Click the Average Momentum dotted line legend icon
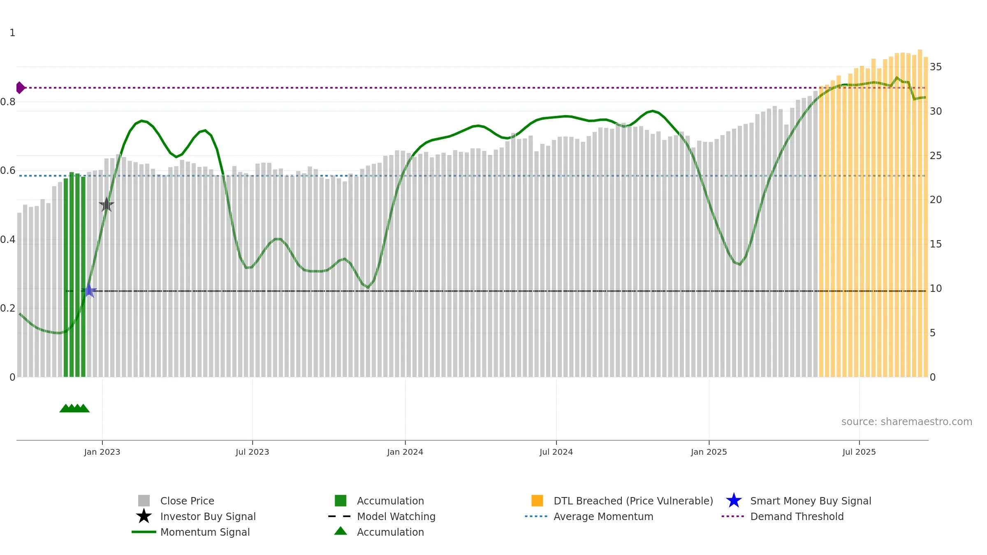This screenshot has height=555, width=987. 536,516
